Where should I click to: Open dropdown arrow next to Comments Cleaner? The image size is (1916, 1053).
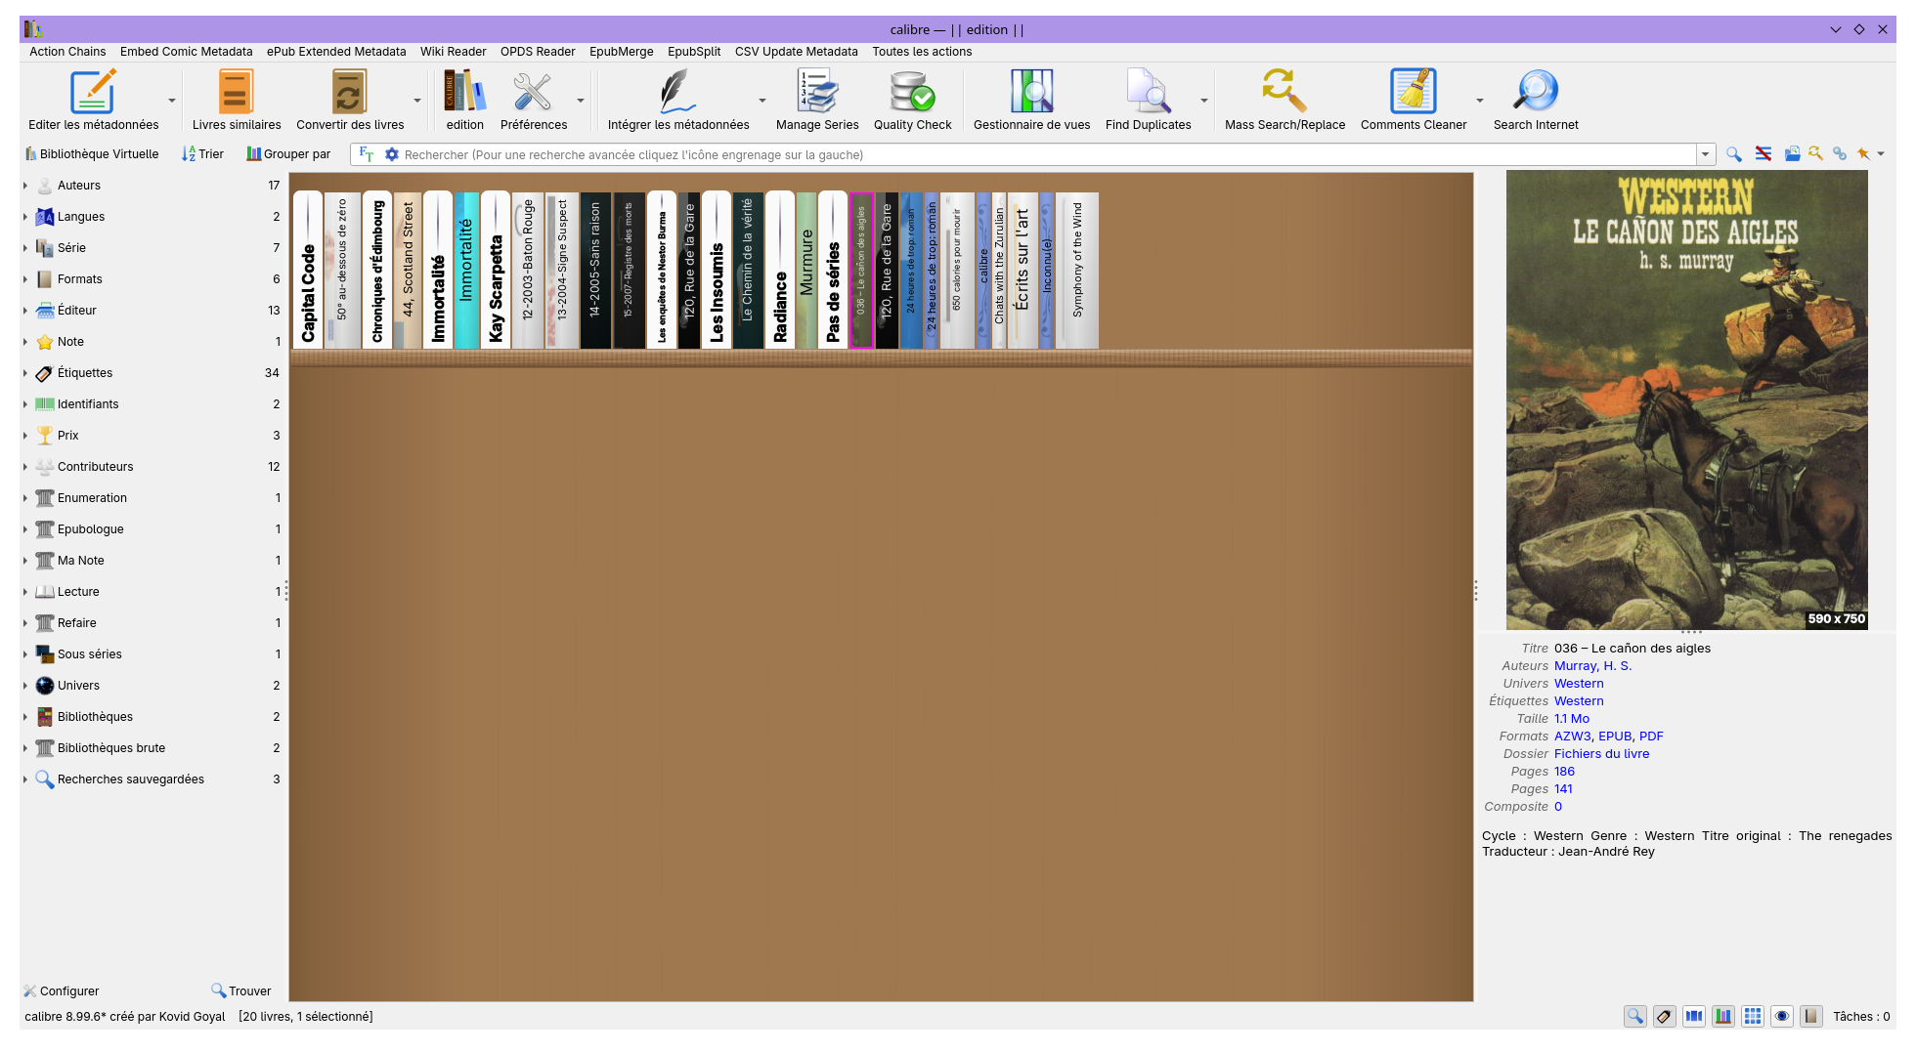point(1479,101)
